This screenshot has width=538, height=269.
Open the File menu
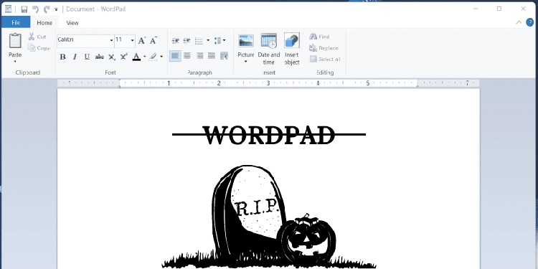click(16, 23)
